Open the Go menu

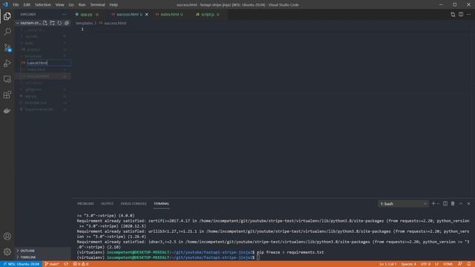coord(71,4)
